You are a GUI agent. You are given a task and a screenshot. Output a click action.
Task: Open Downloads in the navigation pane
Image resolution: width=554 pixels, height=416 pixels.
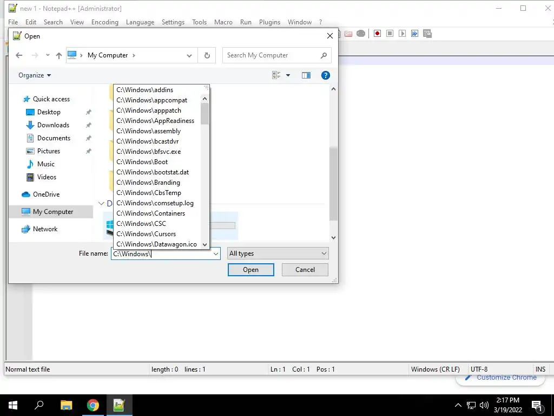point(53,125)
